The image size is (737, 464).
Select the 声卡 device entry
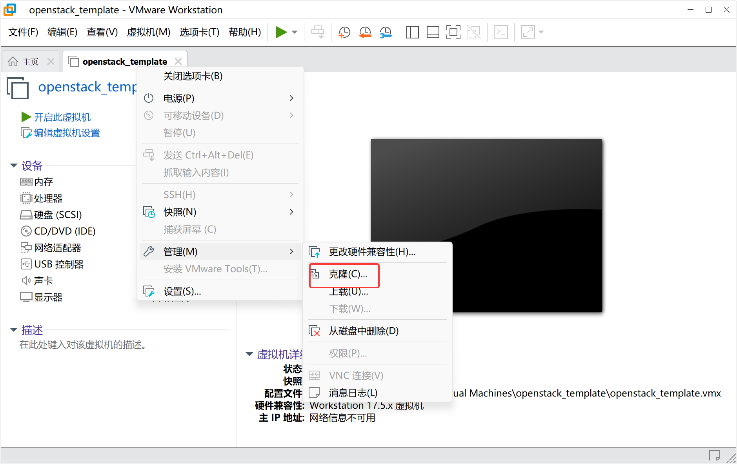(x=36, y=281)
